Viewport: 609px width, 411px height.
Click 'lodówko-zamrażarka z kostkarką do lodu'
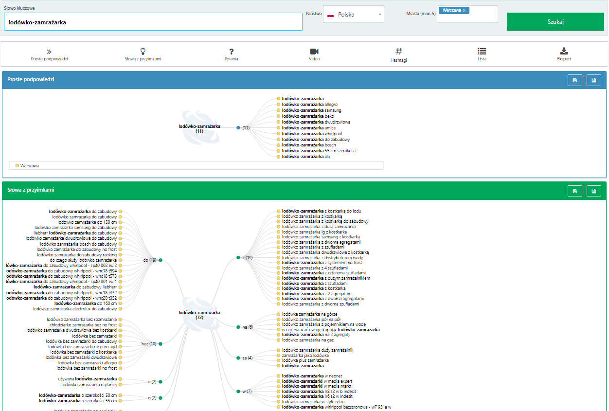click(x=322, y=211)
